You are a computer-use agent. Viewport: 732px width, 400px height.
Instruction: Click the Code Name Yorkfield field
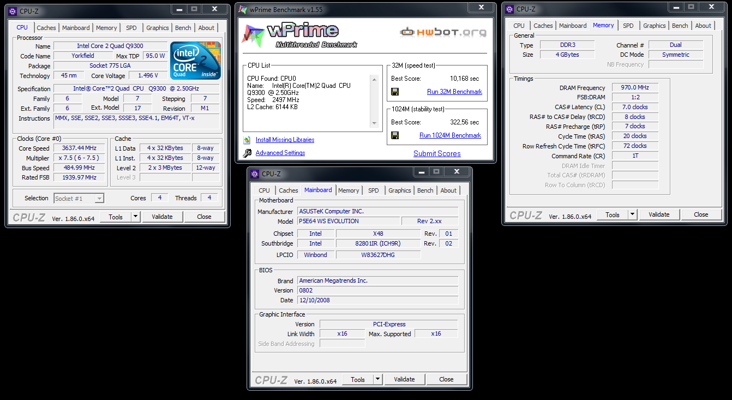pos(83,56)
